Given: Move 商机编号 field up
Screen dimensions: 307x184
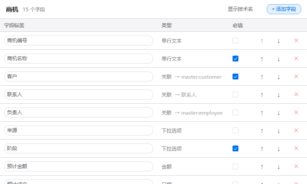Looking at the screenshot, I should pyautogui.click(x=262, y=41).
